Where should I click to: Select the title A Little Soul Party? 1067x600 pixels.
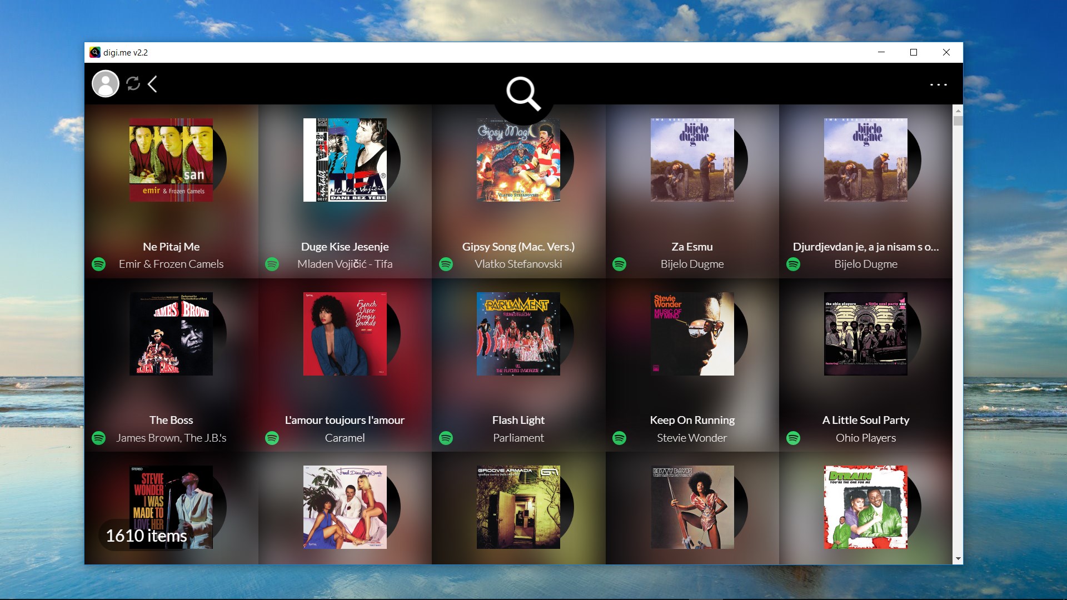[866, 420]
